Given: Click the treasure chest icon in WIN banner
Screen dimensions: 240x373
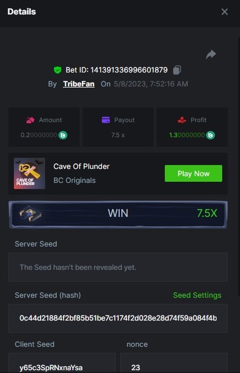Looking at the screenshot, I should (x=30, y=214).
